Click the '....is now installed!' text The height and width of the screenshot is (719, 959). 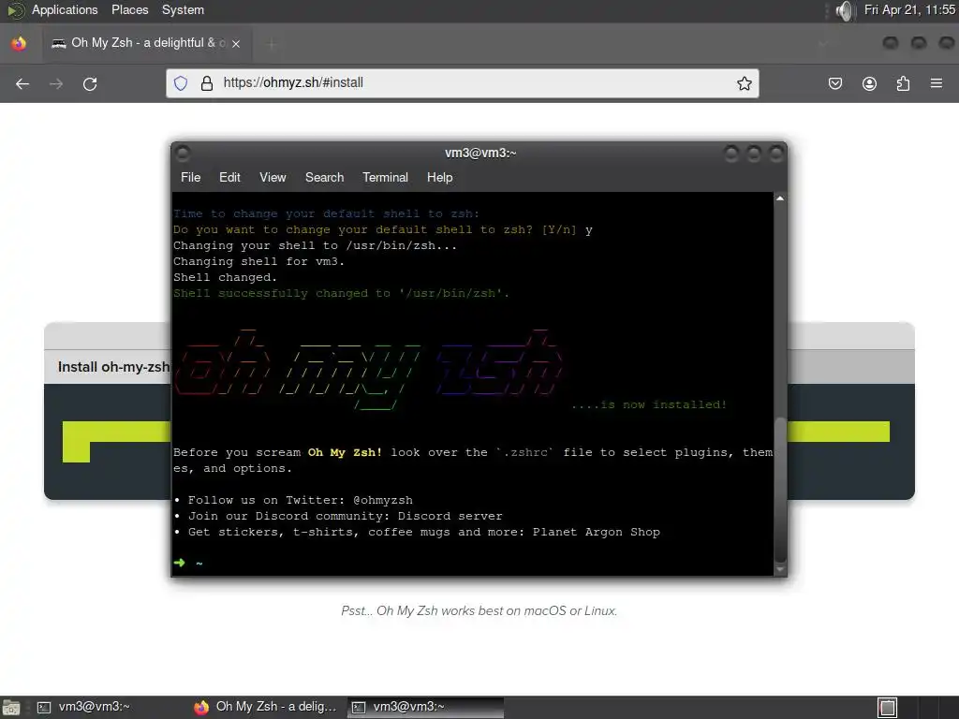point(649,404)
